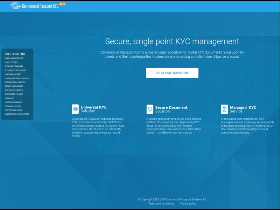Screen dimensions: 280x210
Task: Select International Banking in the sidebar
Action: click(15, 82)
